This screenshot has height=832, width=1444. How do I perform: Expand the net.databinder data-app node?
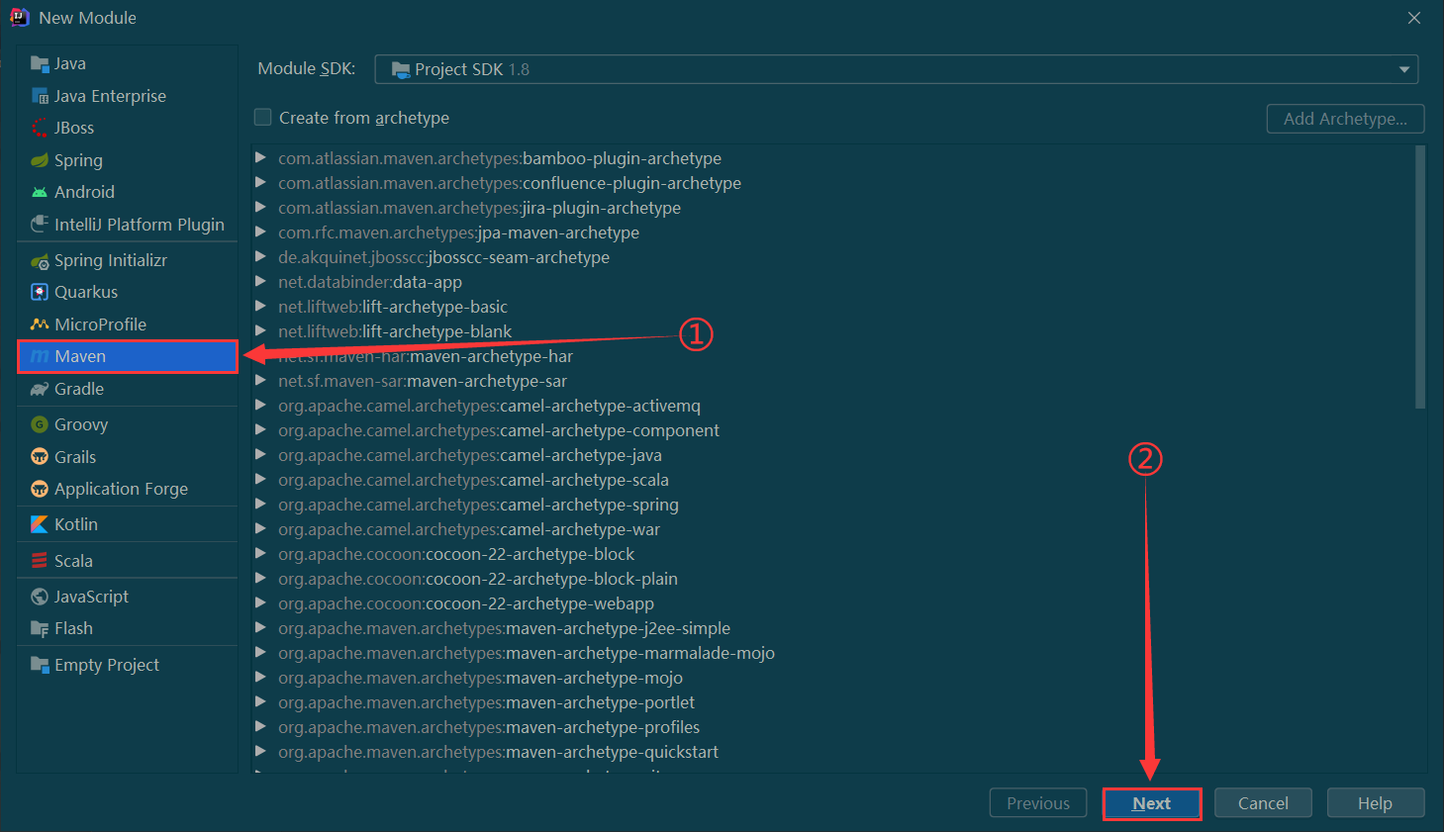[x=260, y=281]
